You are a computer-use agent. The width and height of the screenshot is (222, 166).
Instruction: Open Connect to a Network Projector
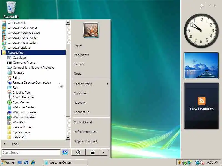click(31, 68)
